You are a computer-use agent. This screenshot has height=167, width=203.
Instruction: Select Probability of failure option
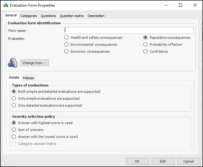[146, 45]
